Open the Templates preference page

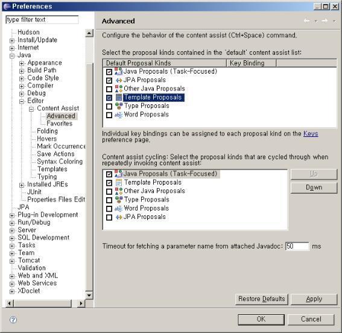click(52, 169)
